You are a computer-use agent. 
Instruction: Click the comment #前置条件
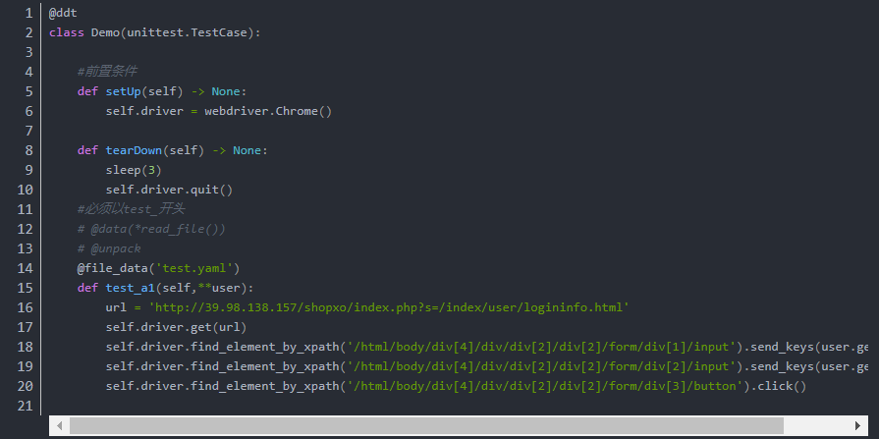tap(107, 72)
